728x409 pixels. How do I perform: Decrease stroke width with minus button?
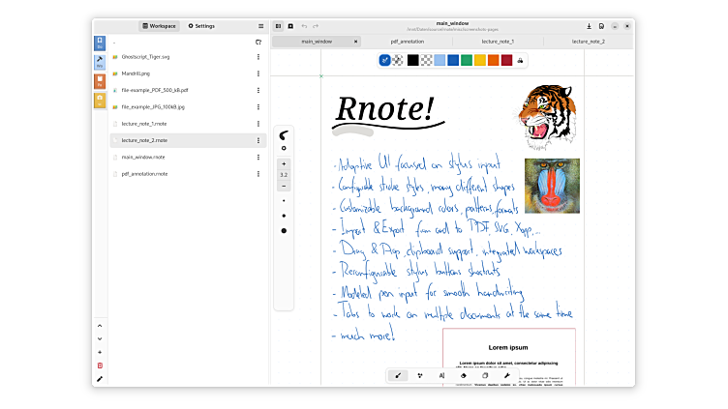click(x=284, y=187)
